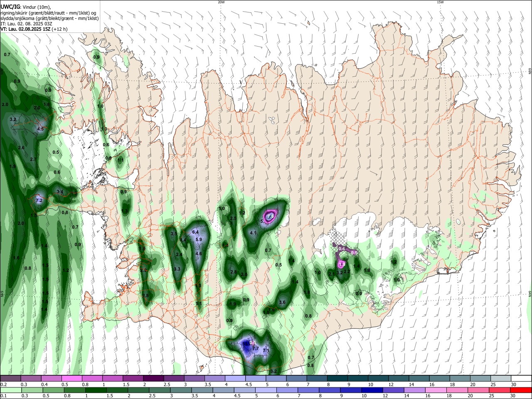The height and width of the screenshot is (399, 532).
Task: Click the 3.3 rainfall value label
Action: tap(177, 269)
